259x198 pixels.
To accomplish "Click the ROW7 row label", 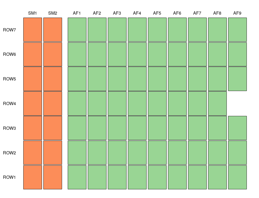I will [9, 30].
